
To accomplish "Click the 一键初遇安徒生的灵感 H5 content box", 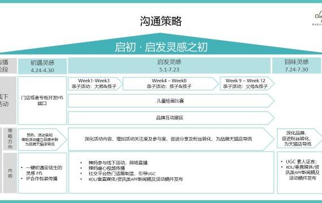I will tap(42, 173).
